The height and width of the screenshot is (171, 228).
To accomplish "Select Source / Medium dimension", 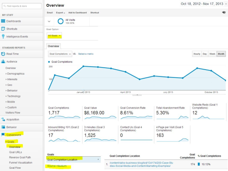I will click(x=57, y=166).
